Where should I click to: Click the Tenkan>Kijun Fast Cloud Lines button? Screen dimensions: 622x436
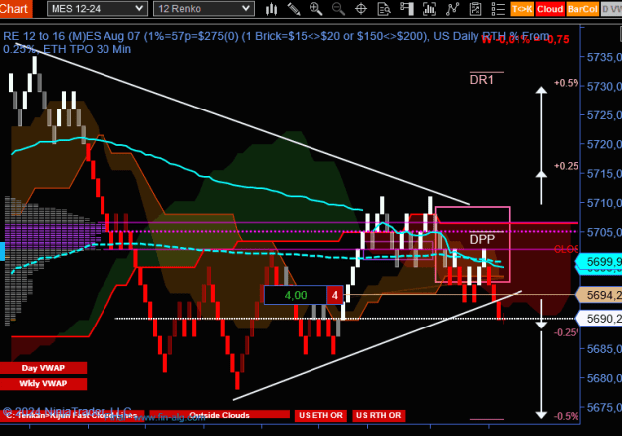72,415
